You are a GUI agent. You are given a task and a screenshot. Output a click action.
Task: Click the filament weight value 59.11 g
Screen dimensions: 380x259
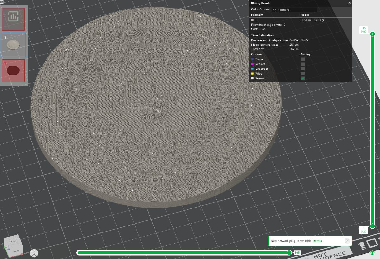[x=319, y=20]
